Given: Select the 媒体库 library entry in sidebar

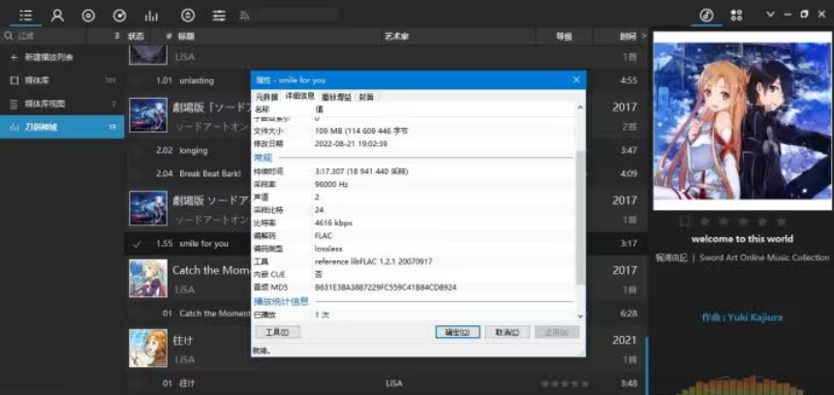Looking at the screenshot, I should (62, 80).
